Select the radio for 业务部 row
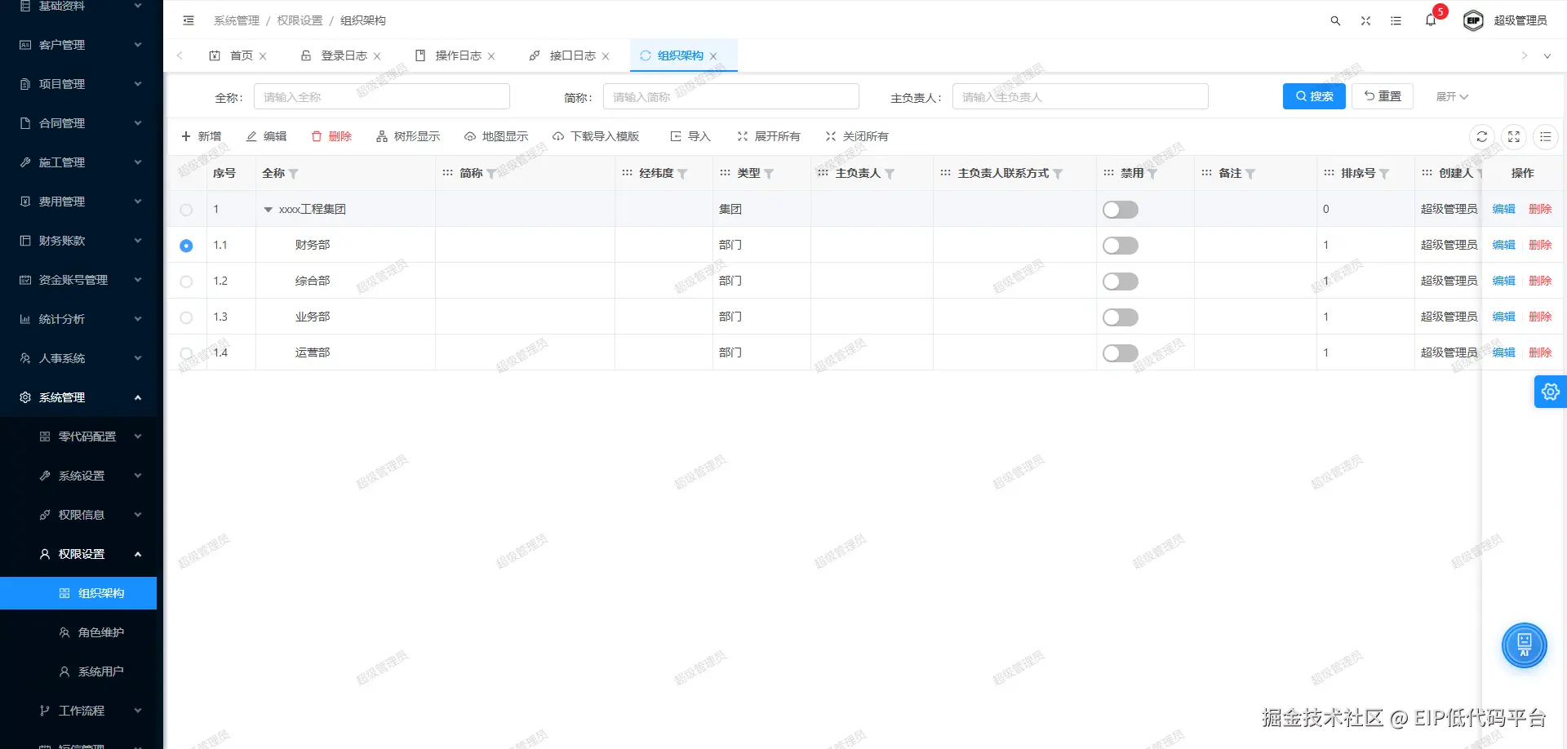 coord(186,317)
